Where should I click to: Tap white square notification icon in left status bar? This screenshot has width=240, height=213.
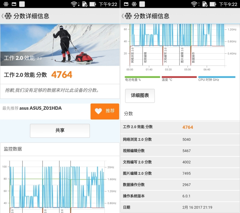coord(22,4)
